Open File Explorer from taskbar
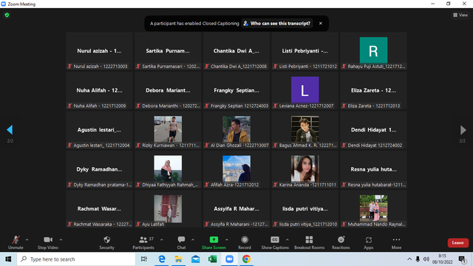Image resolution: width=473 pixels, height=266 pixels. 179,259
